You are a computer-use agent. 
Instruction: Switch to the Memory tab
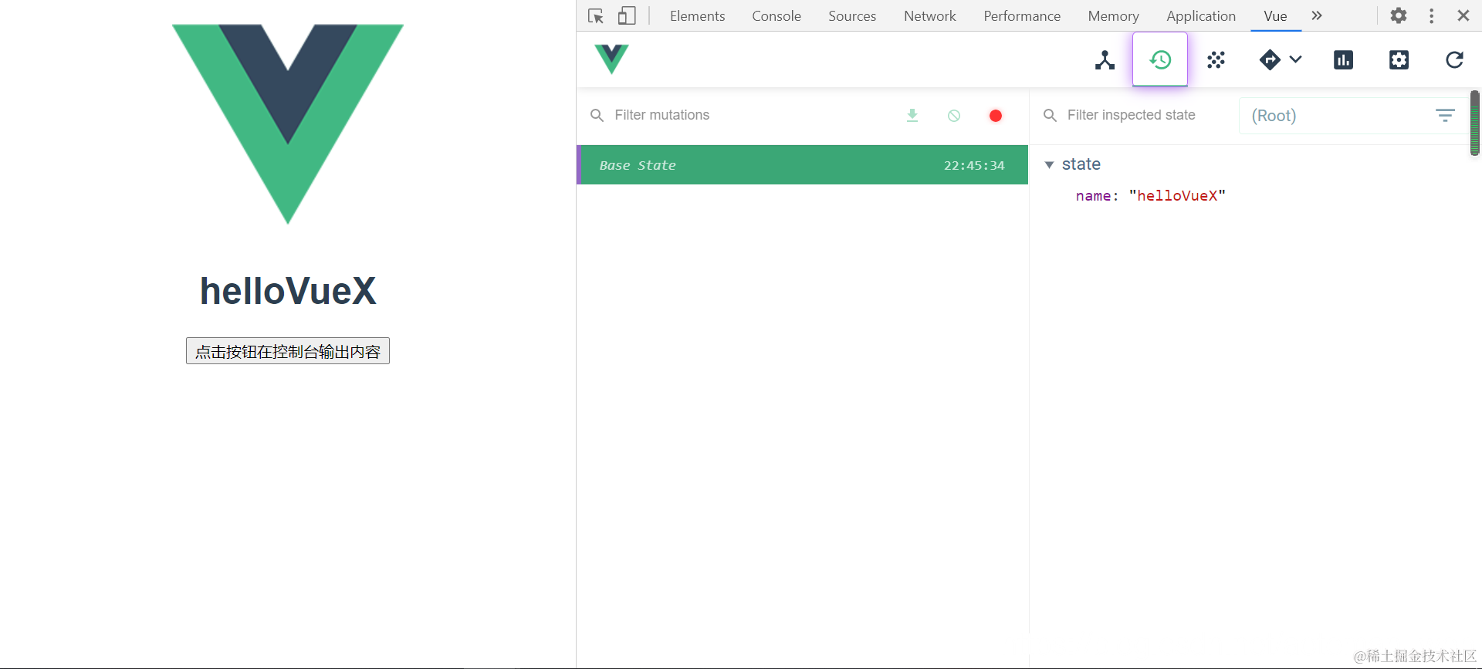click(x=1113, y=15)
